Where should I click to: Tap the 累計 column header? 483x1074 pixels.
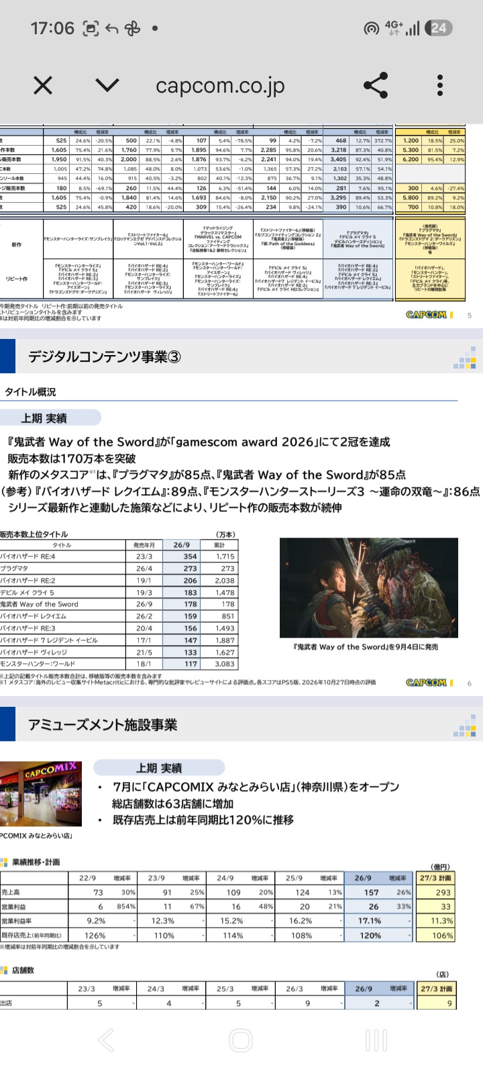point(220,545)
